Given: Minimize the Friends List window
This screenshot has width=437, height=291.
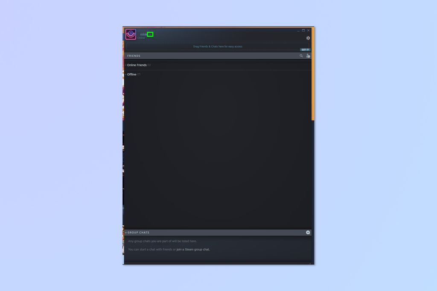Looking at the screenshot, I should tap(297, 30).
